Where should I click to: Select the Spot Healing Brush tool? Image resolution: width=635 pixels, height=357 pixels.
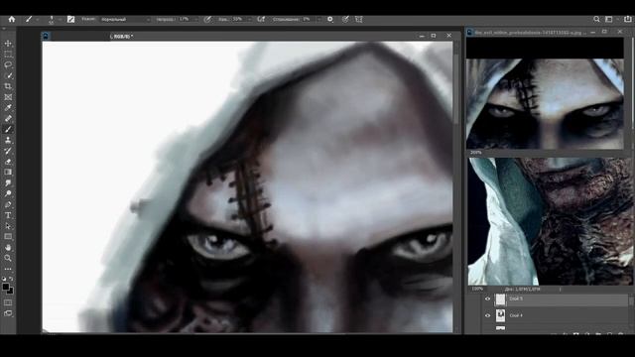tap(8, 119)
